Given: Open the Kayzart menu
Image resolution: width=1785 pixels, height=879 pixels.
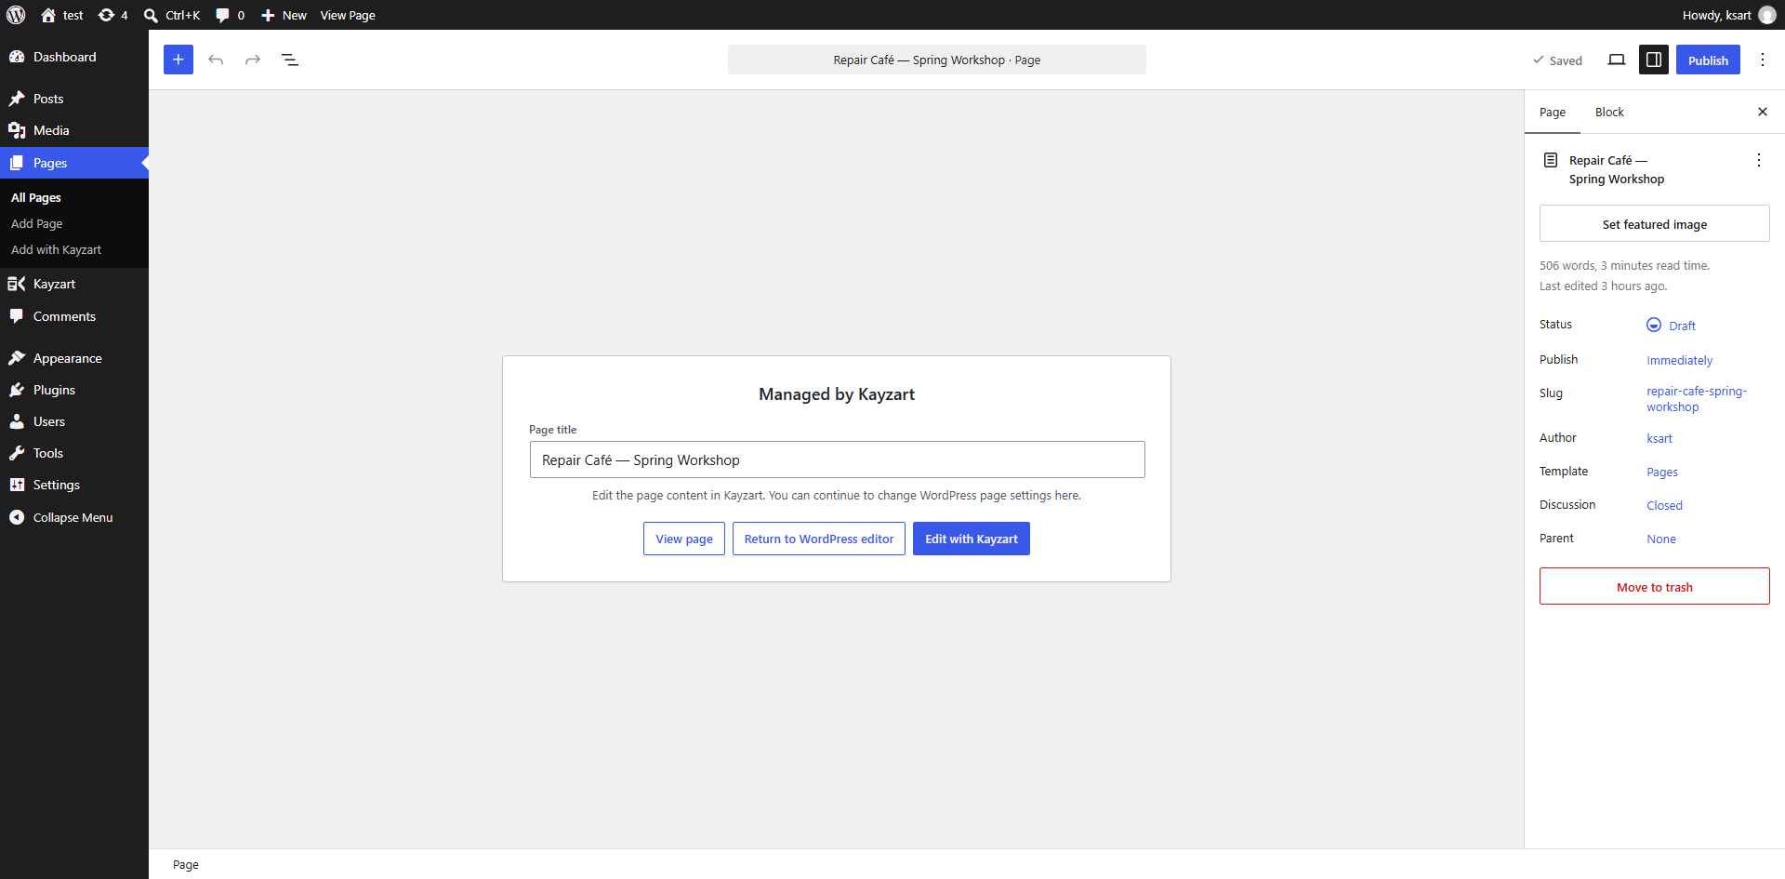Looking at the screenshot, I should (74, 284).
